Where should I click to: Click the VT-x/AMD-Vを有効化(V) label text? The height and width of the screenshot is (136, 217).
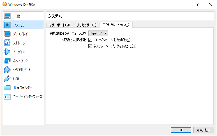(x=112, y=40)
